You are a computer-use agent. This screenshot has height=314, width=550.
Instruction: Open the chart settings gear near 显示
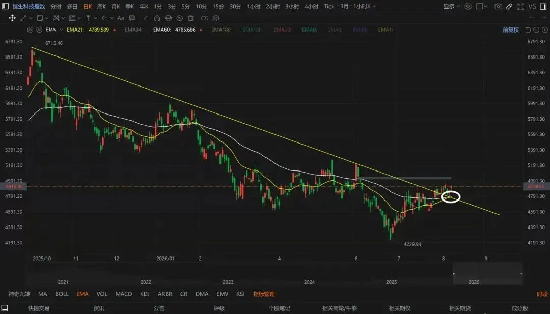[x=468, y=6]
